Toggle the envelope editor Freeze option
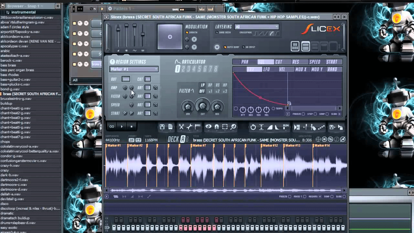Image resolution: width=414 pixels, height=233 pixels. click(303, 114)
